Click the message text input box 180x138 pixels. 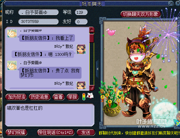50,115
